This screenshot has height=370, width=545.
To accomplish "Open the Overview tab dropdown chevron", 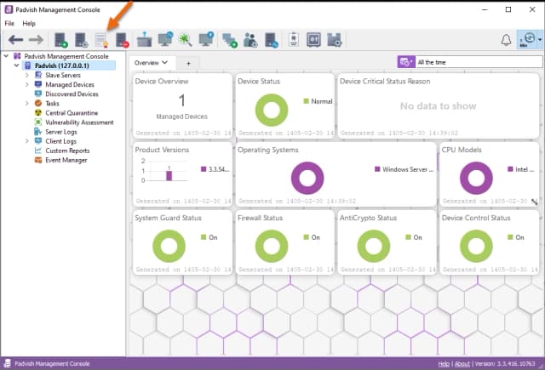I will 164,62.
